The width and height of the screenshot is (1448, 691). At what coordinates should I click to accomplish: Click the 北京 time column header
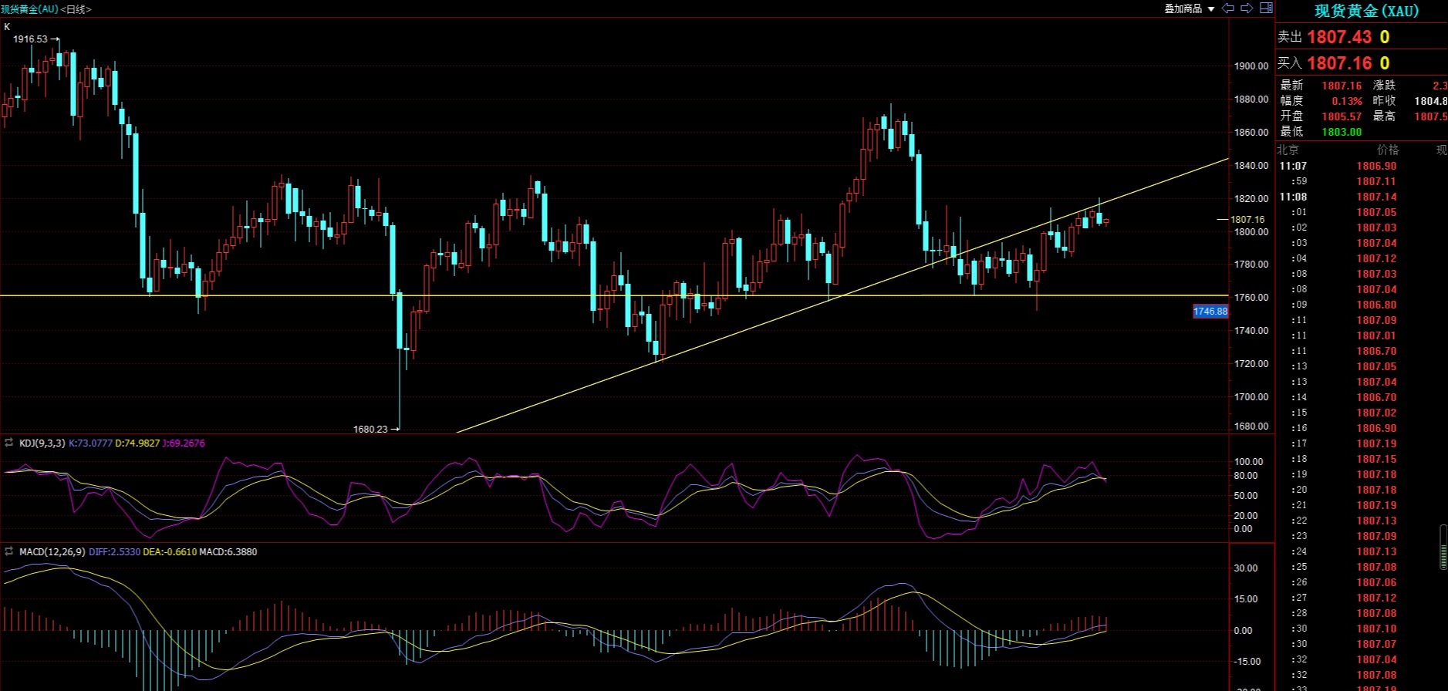(1288, 150)
